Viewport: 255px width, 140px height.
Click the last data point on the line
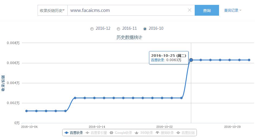(249, 60)
